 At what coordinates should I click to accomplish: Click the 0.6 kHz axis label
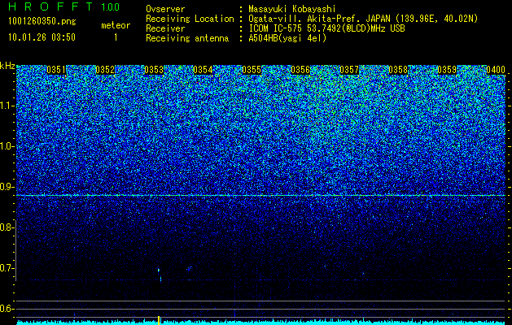click(x=7, y=309)
